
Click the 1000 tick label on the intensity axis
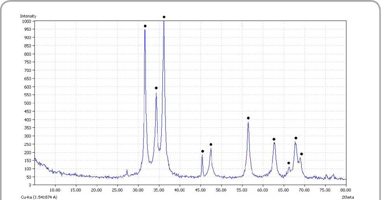pos(28,21)
